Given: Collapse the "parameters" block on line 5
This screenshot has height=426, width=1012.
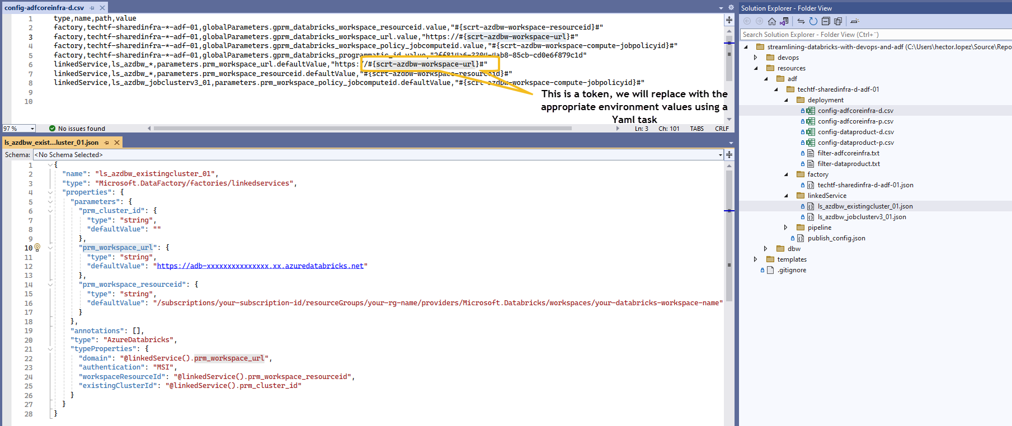Looking at the screenshot, I should 50,202.
